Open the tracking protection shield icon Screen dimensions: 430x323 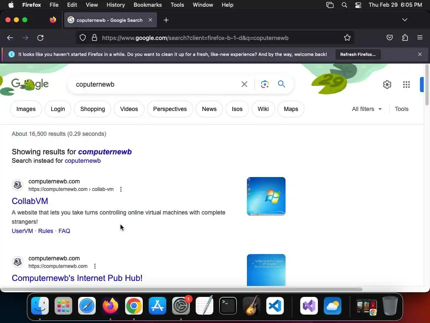(x=83, y=38)
